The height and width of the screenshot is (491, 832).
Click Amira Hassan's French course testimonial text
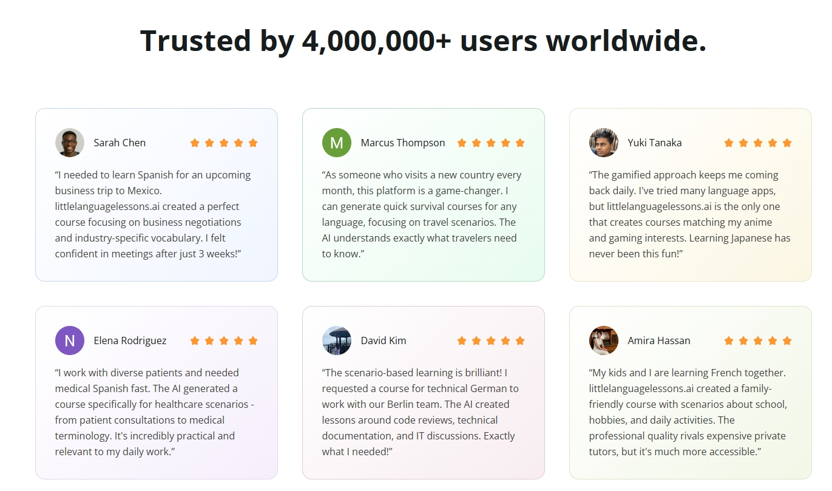click(689, 412)
